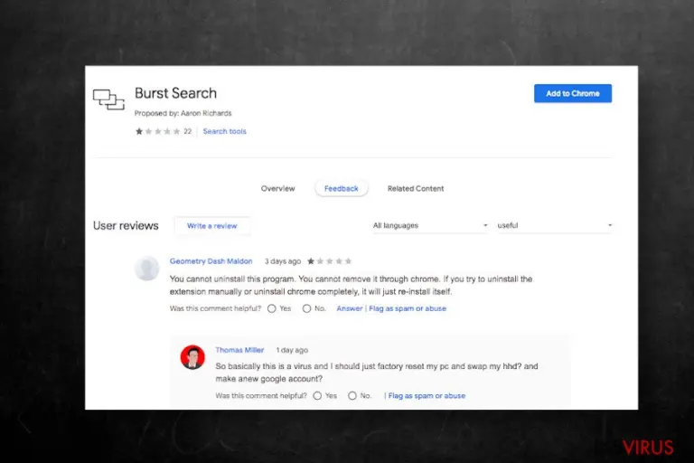Flag Thomas Miller's comment as spam or abuse

(427, 396)
